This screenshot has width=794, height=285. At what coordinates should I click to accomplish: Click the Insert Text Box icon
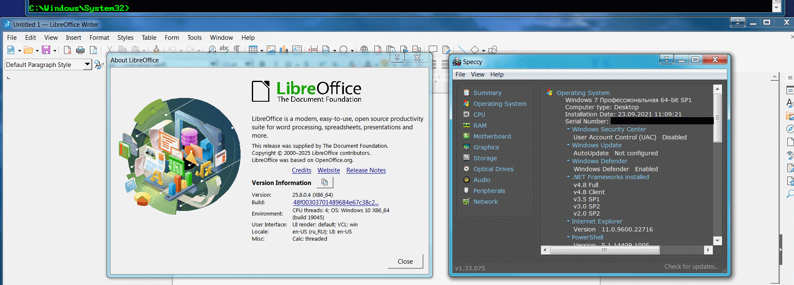click(x=297, y=49)
